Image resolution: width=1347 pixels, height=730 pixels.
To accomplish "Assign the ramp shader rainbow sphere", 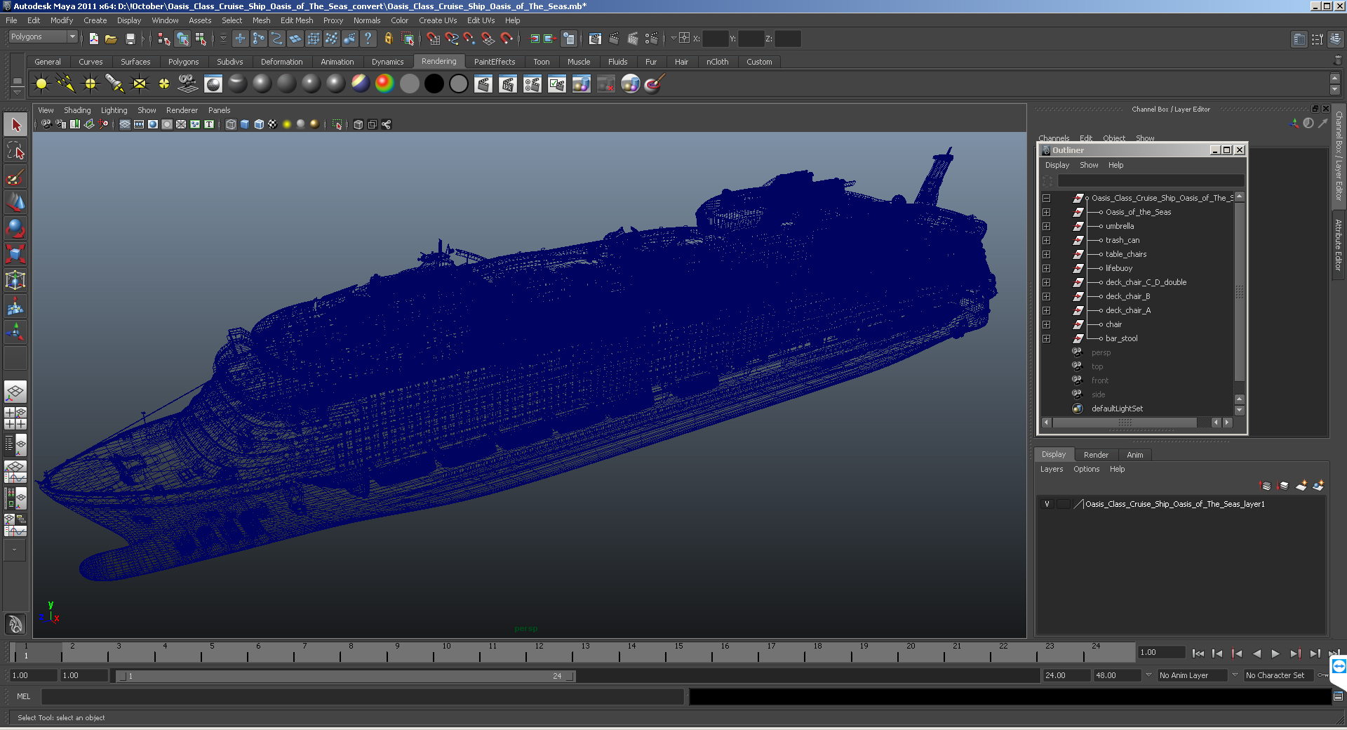I will coord(384,84).
